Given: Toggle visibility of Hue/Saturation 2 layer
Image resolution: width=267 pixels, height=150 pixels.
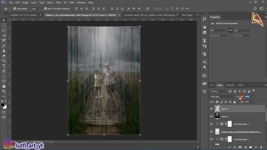Looking at the screenshot, I should tap(212, 139).
